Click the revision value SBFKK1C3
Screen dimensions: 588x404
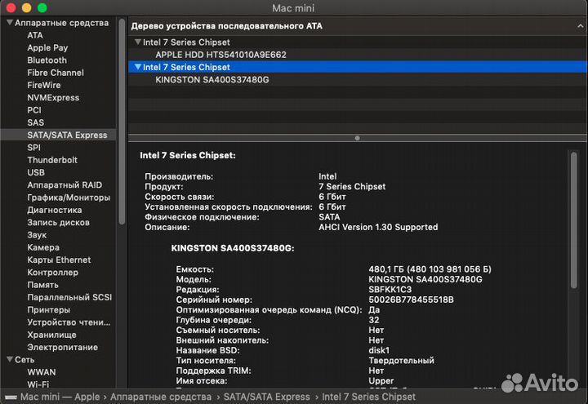[390, 289]
